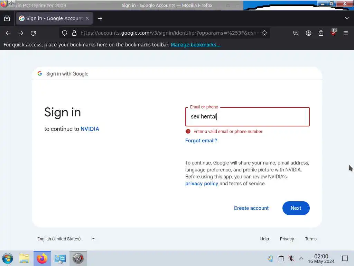Viewport: 354px width, 266px height.
Task: Click the first tray icon beside the clipboard
Action: click(x=270, y=258)
